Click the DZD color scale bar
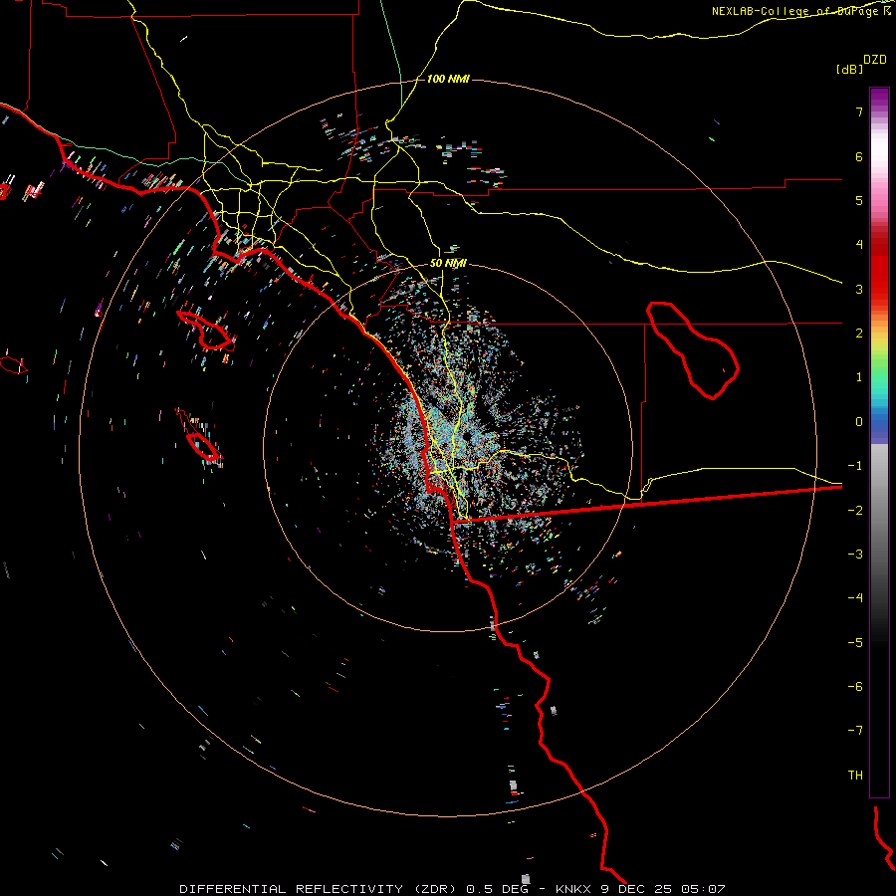Image resolution: width=896 pixels, height=896 pixels. point(879,442)
